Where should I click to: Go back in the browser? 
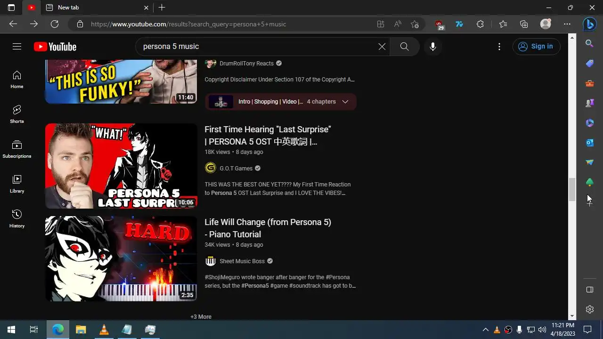tap(13, 24)
